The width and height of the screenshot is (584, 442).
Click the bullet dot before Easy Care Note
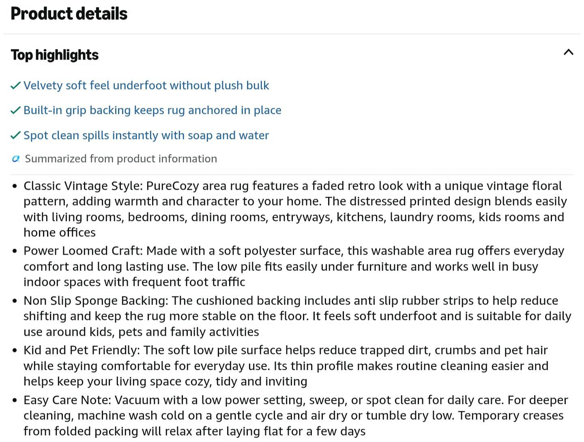(15, 400)
